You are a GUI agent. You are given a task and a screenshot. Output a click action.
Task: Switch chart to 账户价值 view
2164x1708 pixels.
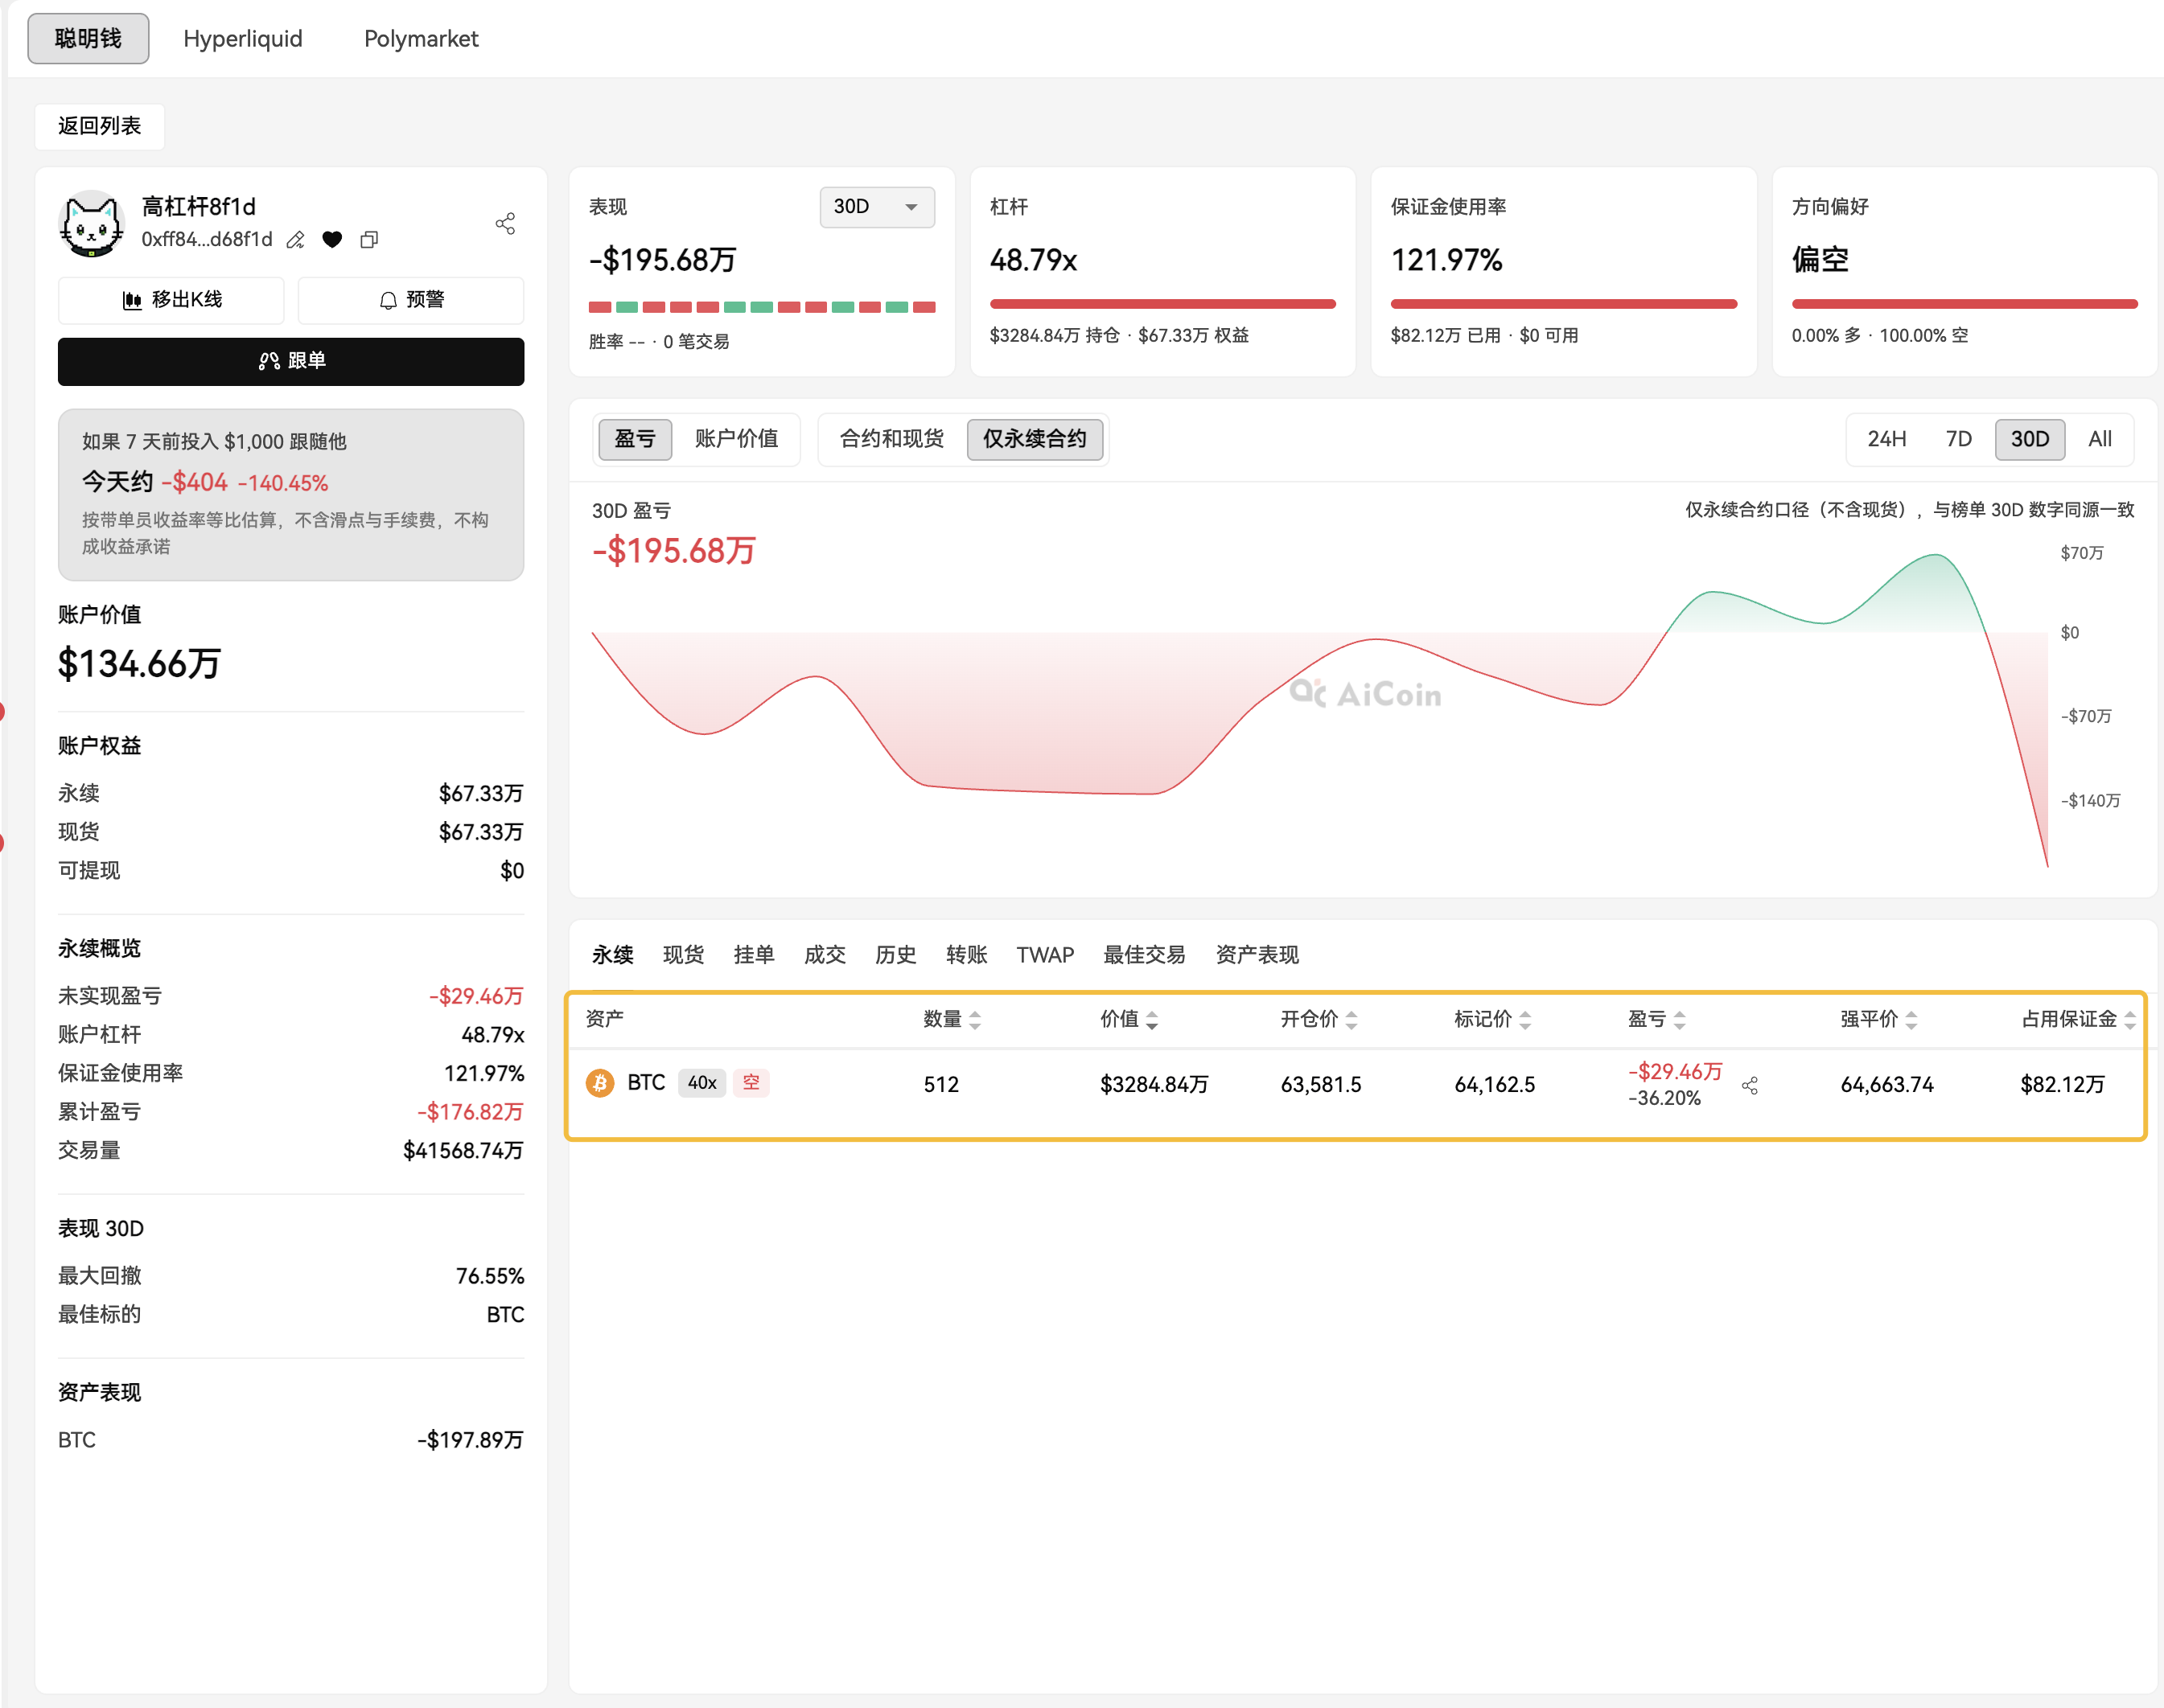point(736,439)
